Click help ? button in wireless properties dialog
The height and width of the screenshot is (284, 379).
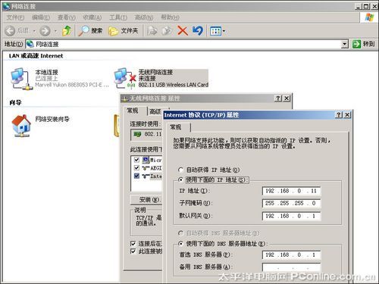(278, 98)
